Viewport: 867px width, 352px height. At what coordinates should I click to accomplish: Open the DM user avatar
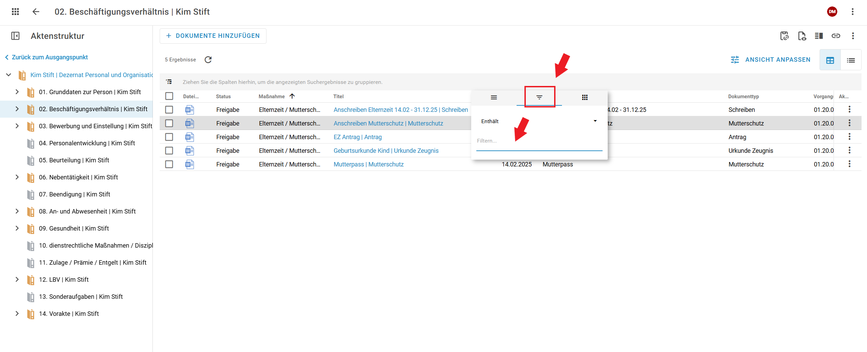click(x=832, y=12)
